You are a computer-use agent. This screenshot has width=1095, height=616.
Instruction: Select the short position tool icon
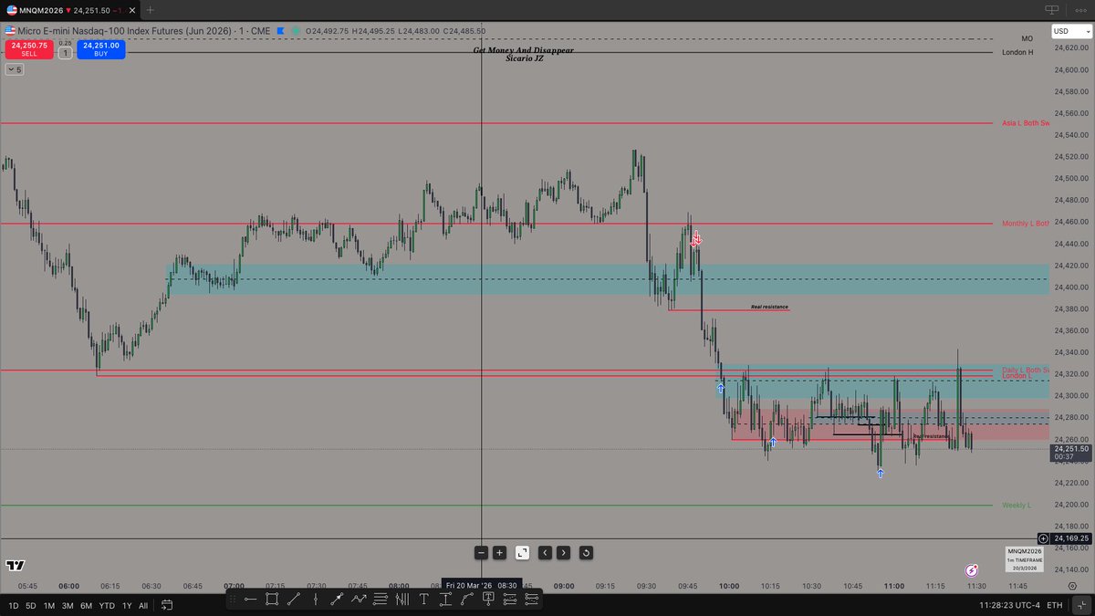(530, 600)
